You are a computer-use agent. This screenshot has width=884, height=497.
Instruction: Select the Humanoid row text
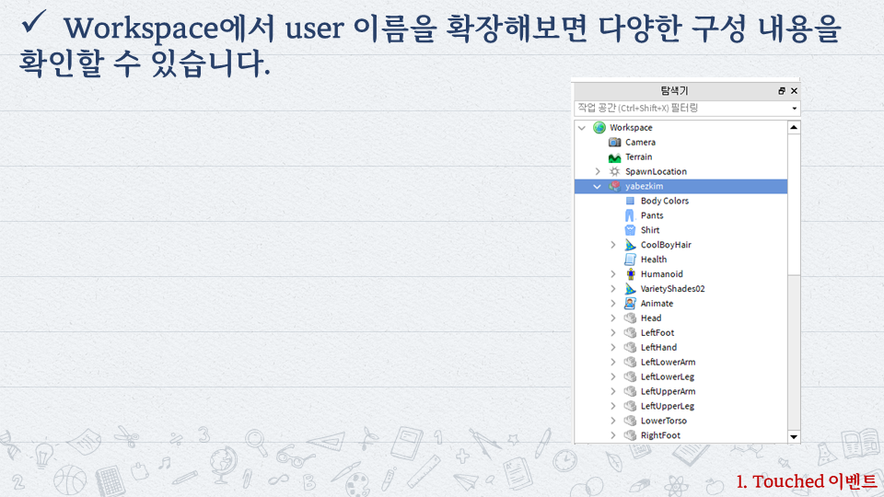(x=662, y=274)
